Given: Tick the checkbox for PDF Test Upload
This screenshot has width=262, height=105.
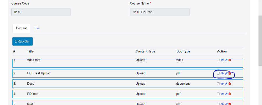Looking at the screenshot, I should pos(218,73).
